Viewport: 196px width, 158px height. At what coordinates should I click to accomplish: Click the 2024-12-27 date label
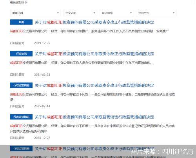tap(42, 138)
